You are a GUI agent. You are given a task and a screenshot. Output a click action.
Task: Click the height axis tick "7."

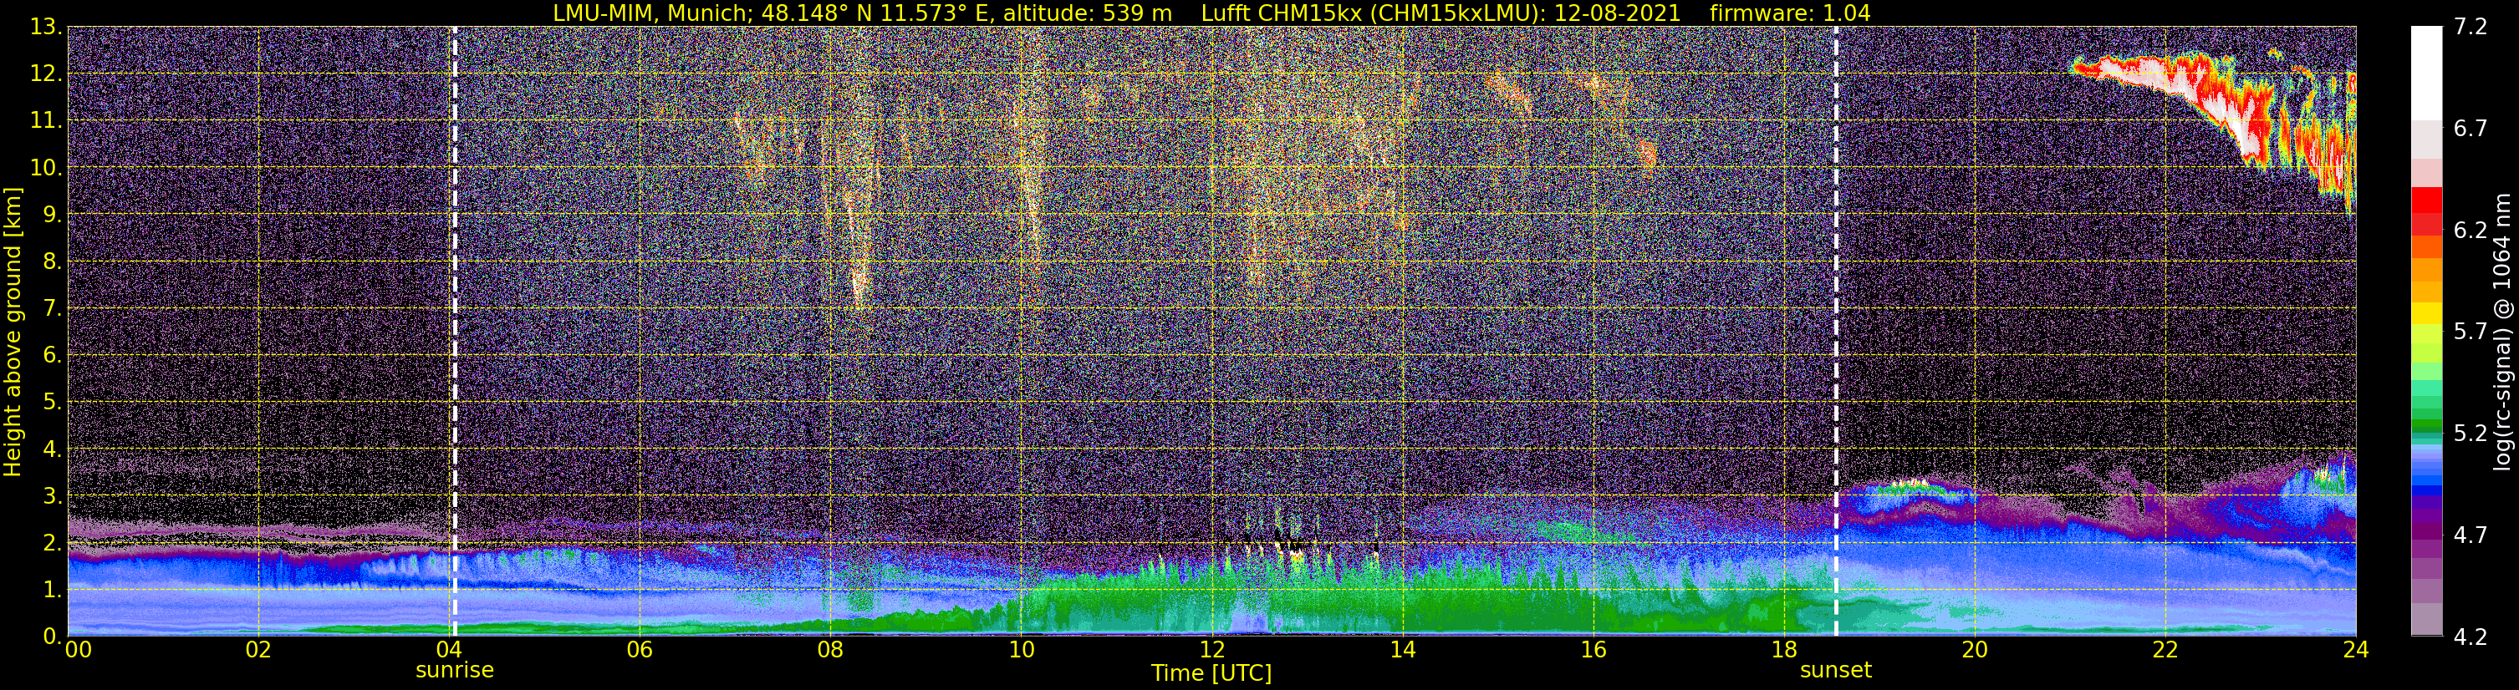pyautogui.click(x=52, y=308)
